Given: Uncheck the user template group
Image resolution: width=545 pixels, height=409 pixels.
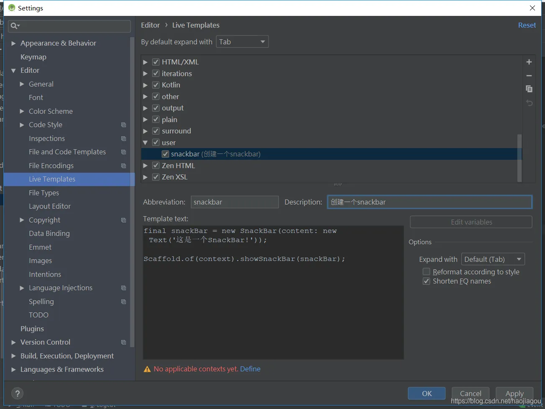Looking at the screenshot, I should (156, 143).
